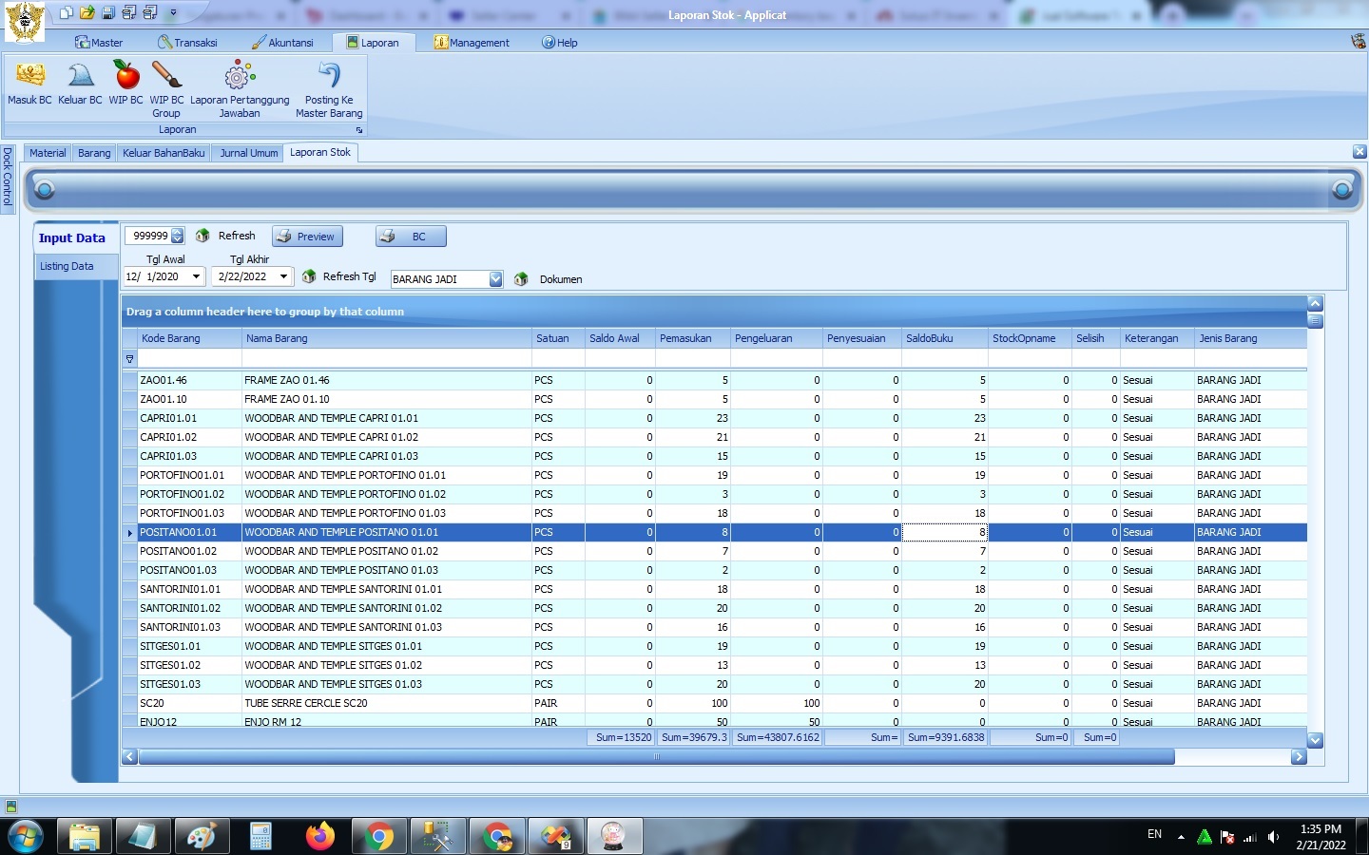Launch Firefox from the taskbar
The height and width of the screenshot is (855, 1369).
320,837
